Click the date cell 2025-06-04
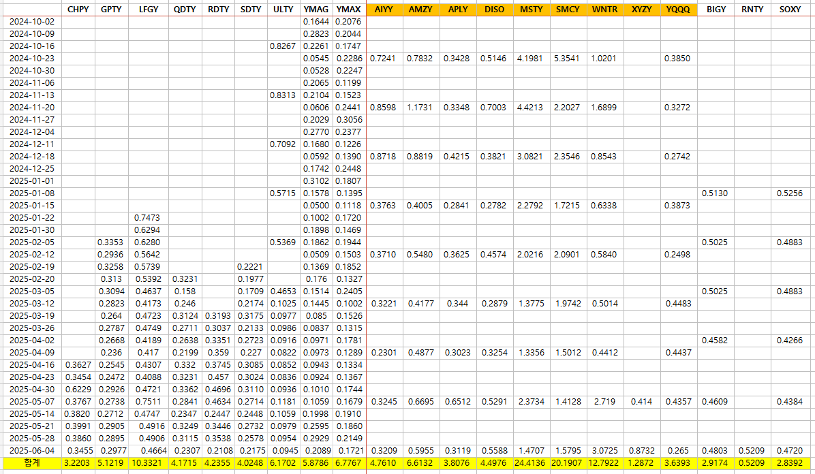The height and width of the screenshot is (474, 815). click(32, 451)
